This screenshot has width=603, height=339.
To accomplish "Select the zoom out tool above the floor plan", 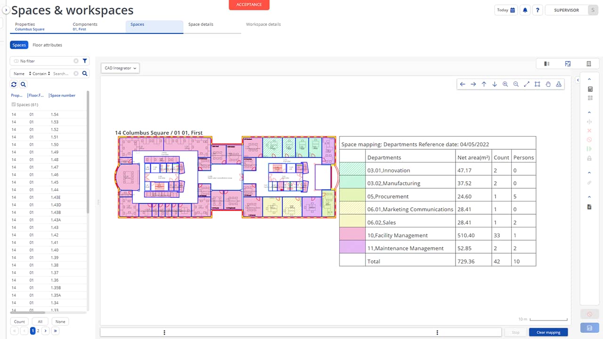I will pyautogui.click(x=516, y=84).
